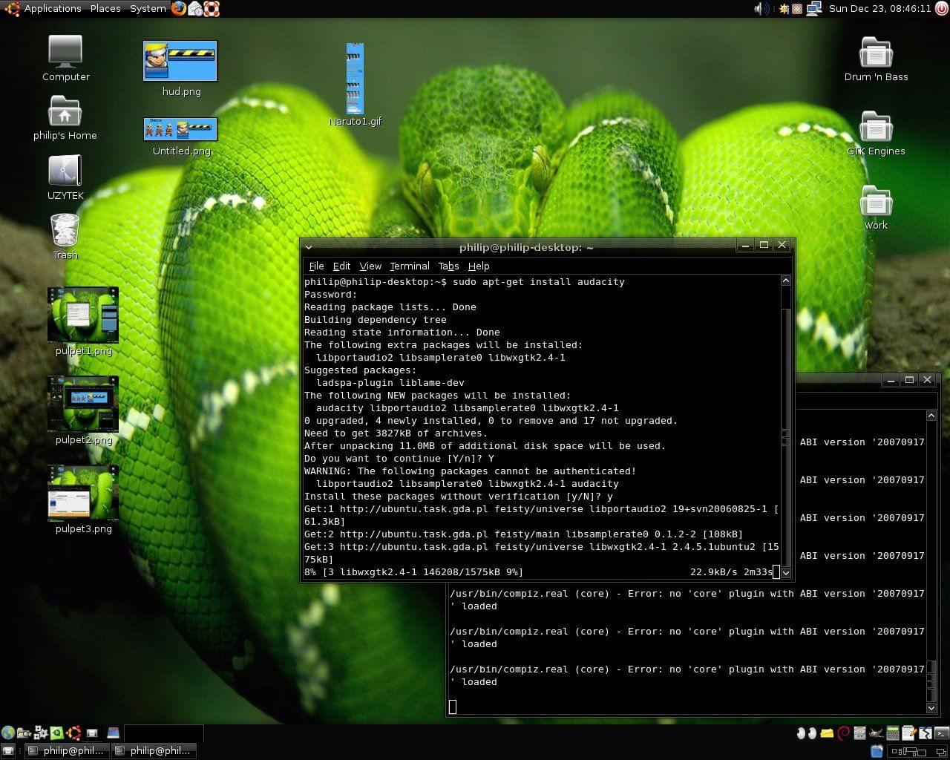This screenshot has height=760, width=950.
Task: Click the blue drive icon in the bottom panel
Action: [113, 733]
